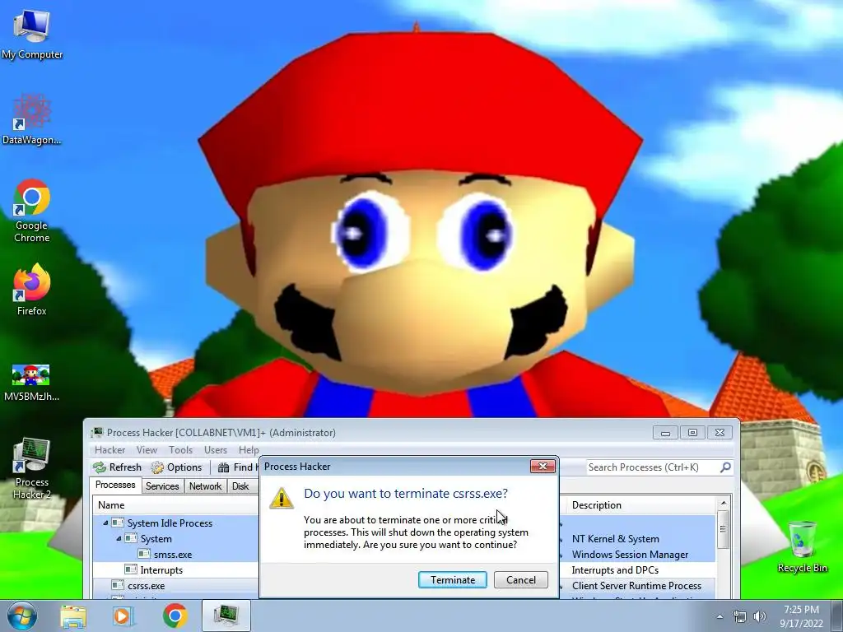
Task: Launch Windows Media Player from taskbar
Action: coord(122,616)
